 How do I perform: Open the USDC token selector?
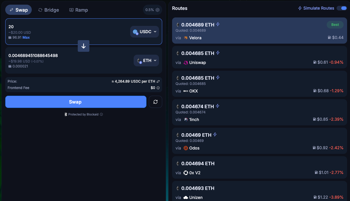coord(144,31)
